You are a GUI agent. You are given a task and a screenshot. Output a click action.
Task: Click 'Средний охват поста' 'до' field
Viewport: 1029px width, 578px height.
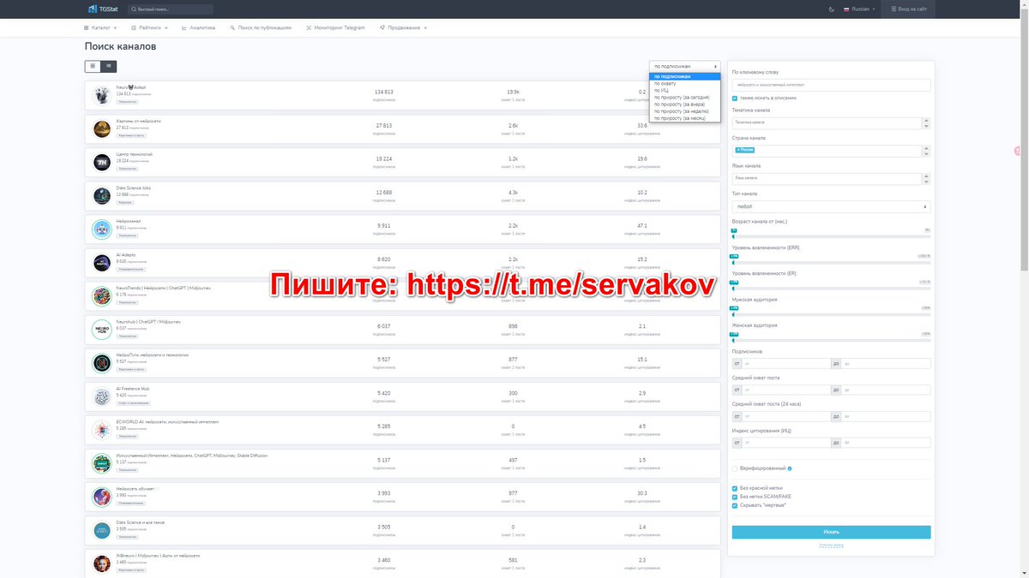point(886,390)
